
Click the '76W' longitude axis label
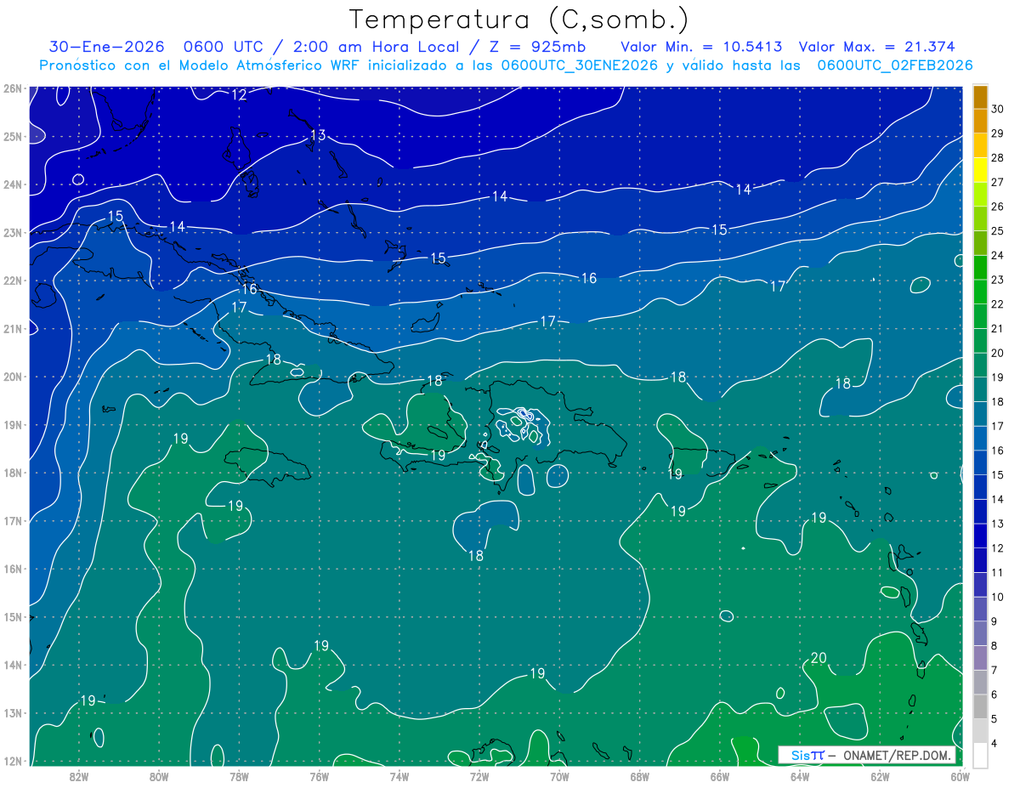tap(319, 775)
